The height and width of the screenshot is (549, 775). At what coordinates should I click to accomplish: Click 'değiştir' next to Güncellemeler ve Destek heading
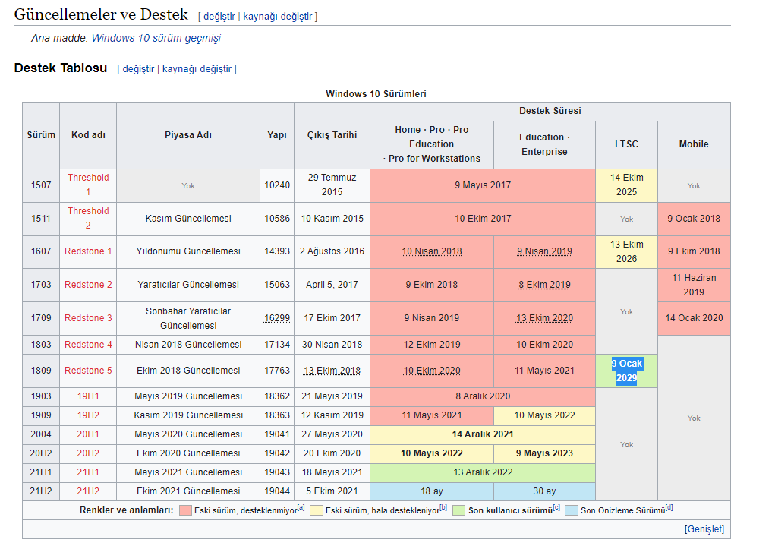point(219,17)
